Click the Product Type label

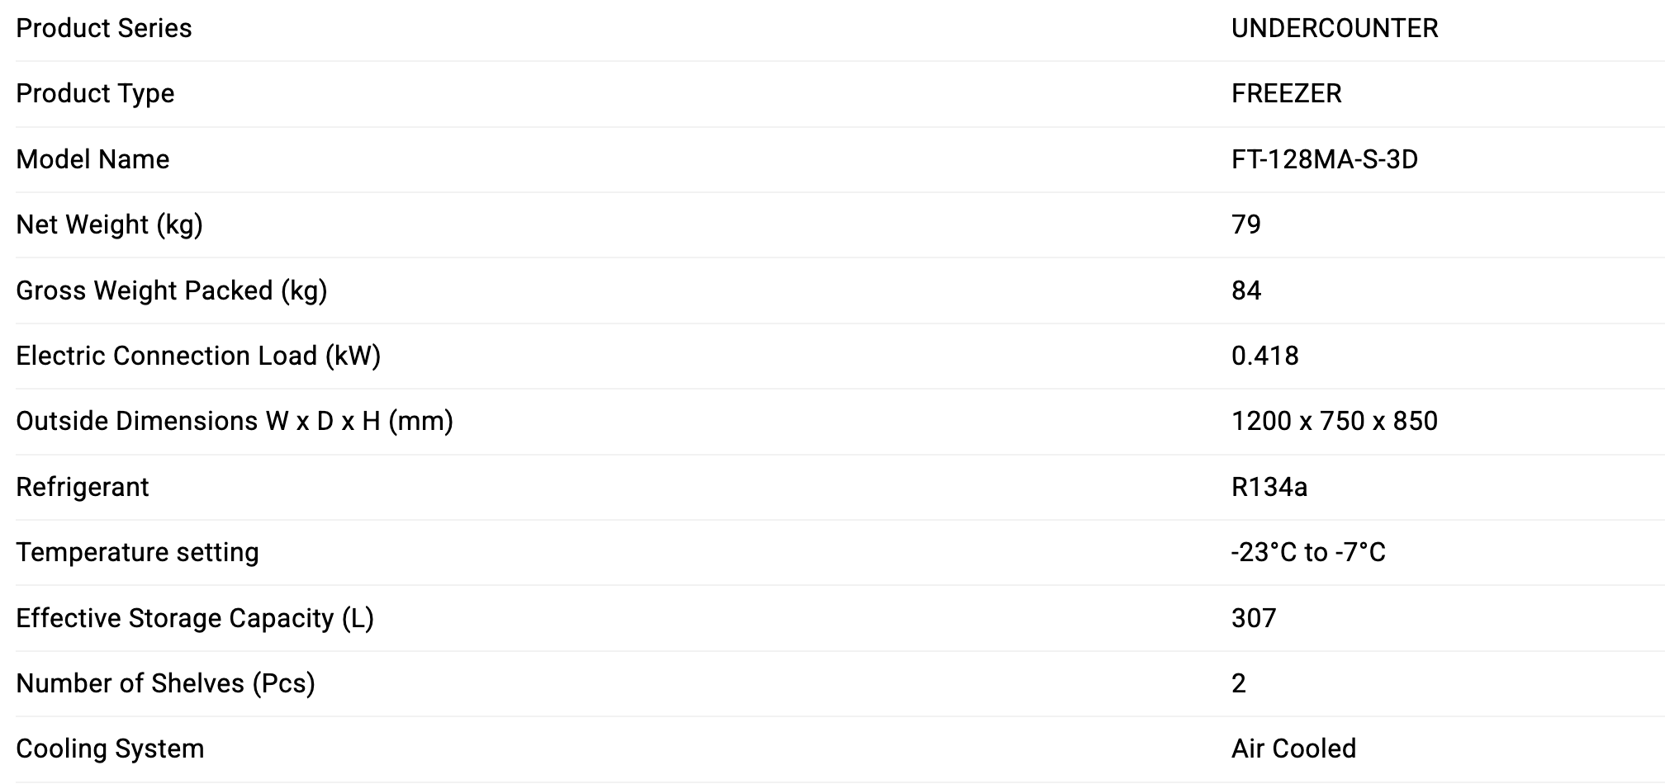[95, 93]
